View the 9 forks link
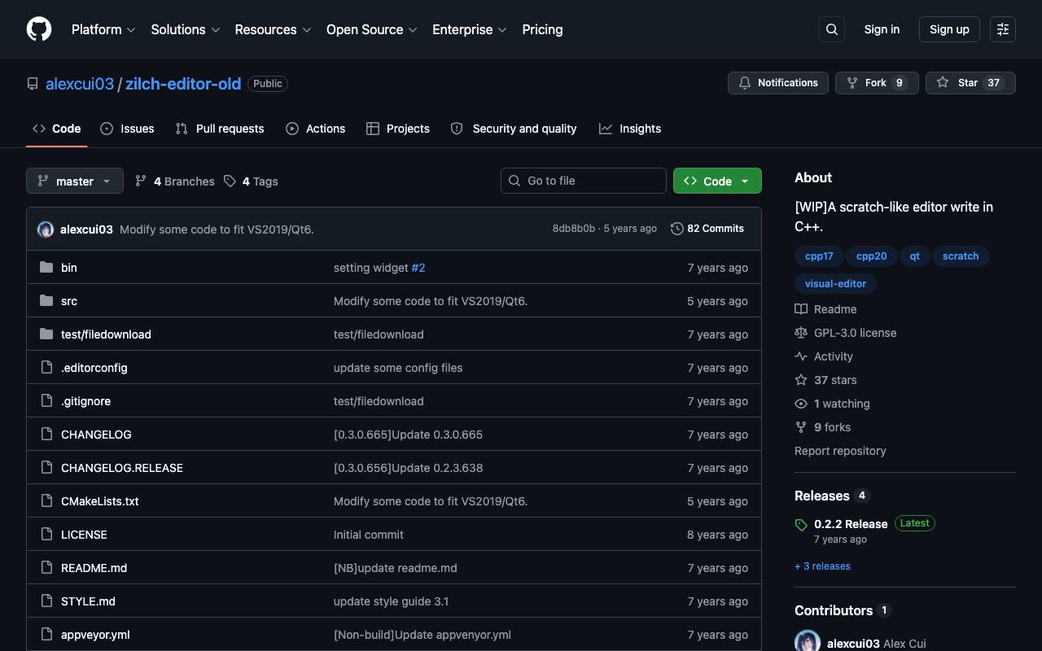Viewport: 1042px width, 651px height. click(822, 427)
